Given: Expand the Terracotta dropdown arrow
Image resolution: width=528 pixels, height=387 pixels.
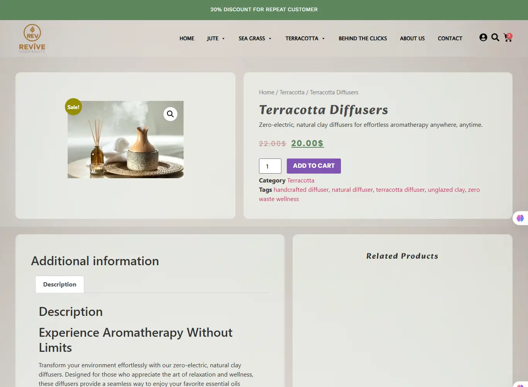Looking at the screenshot, I should tap(323, 39).
